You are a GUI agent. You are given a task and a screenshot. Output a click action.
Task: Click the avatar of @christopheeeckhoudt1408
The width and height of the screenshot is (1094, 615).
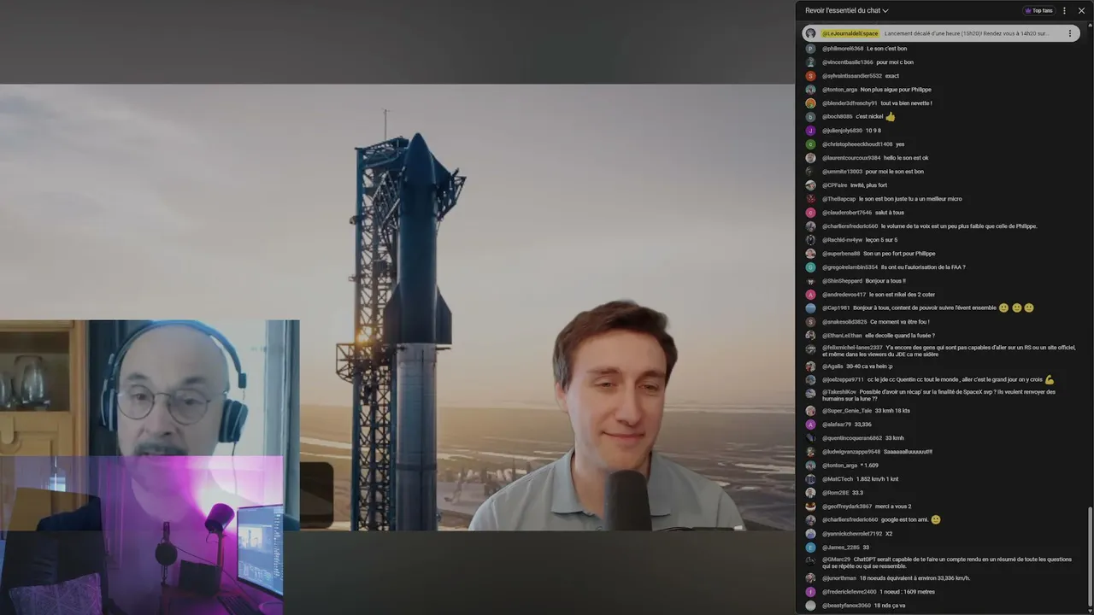[x=810, y=144]
